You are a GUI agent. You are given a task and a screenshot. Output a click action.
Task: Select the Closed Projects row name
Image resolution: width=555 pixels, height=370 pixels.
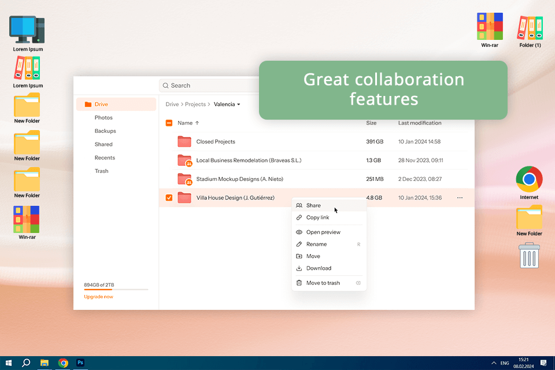tap(216, 142)
